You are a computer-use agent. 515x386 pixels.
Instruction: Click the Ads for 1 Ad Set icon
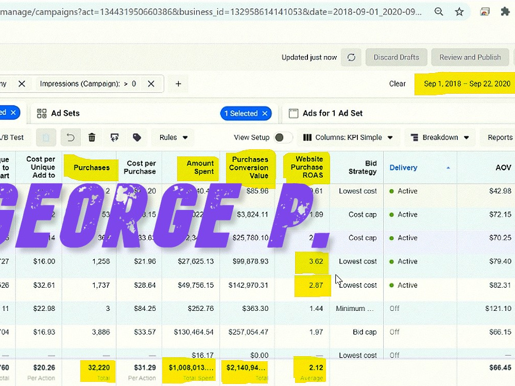pos(294,113)
